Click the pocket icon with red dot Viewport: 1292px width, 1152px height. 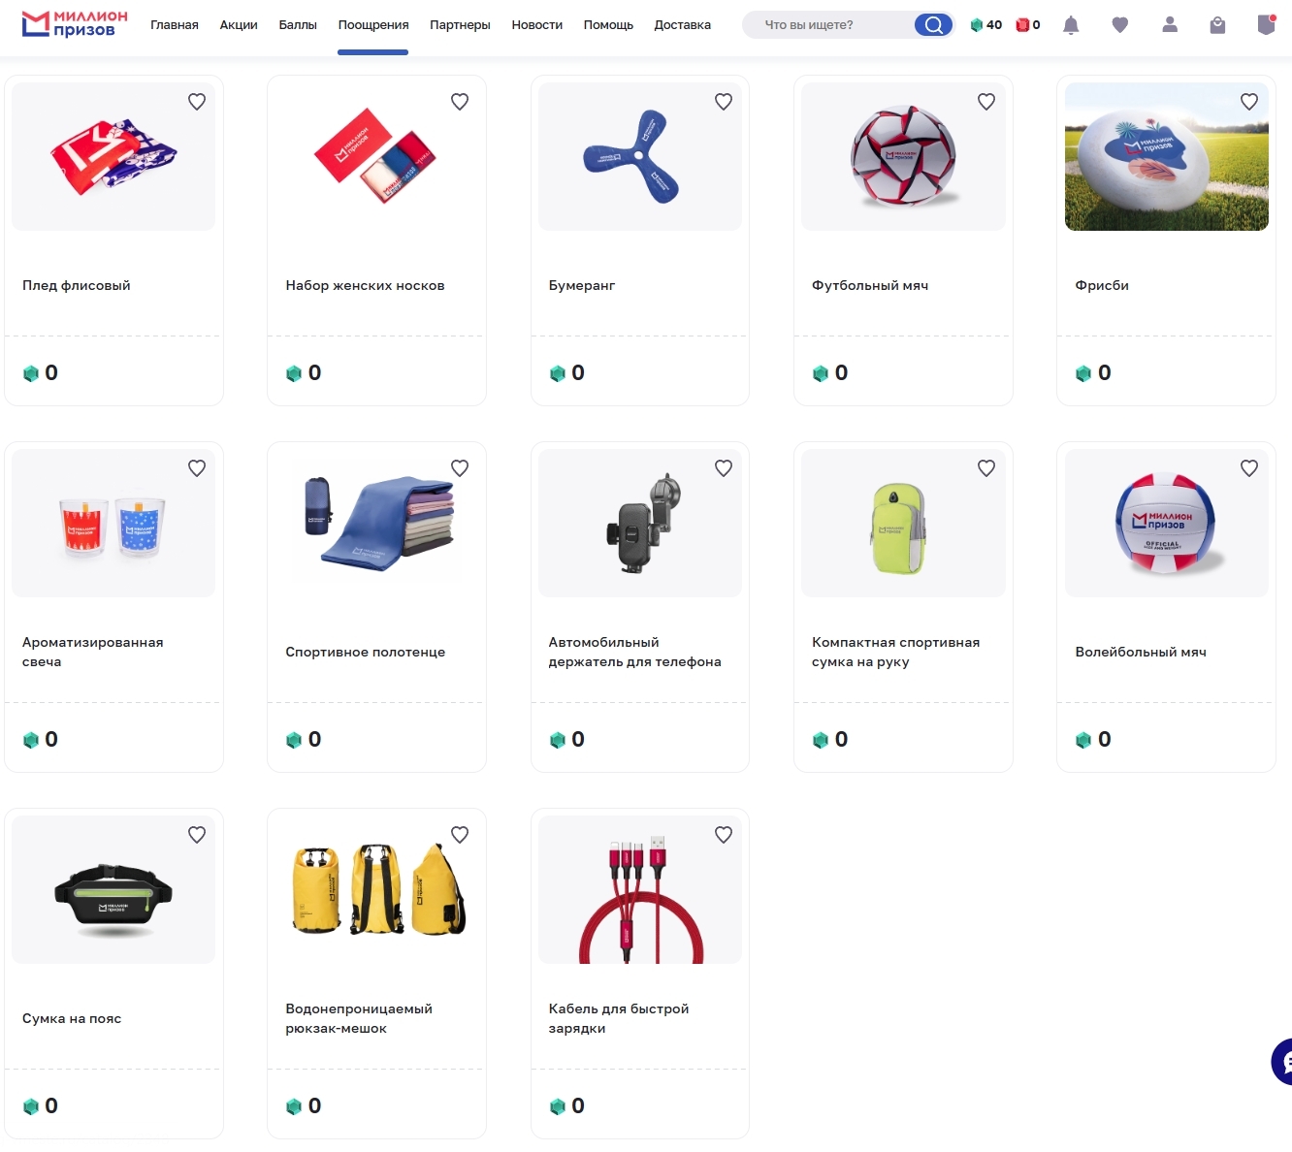(1266, 25)
